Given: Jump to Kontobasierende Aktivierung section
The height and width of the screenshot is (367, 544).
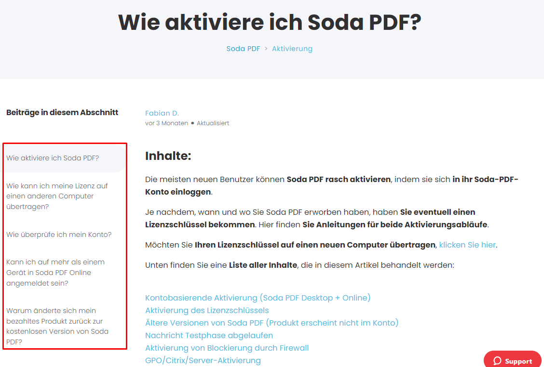Looking at the screenshot, I should [x=258, y=298].
